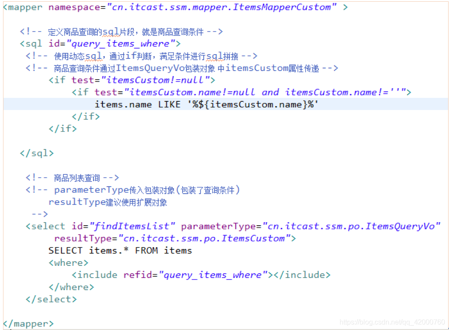Viewport: 449px width, 330px height.
Task: Click the nested test attribute containing "itemsCustom.name!=null and"
Action: tap(250, 92)
